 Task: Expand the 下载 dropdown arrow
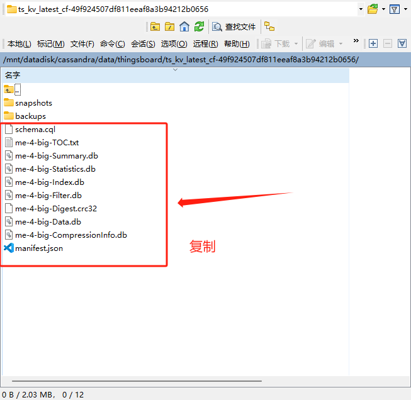point(296,44)
